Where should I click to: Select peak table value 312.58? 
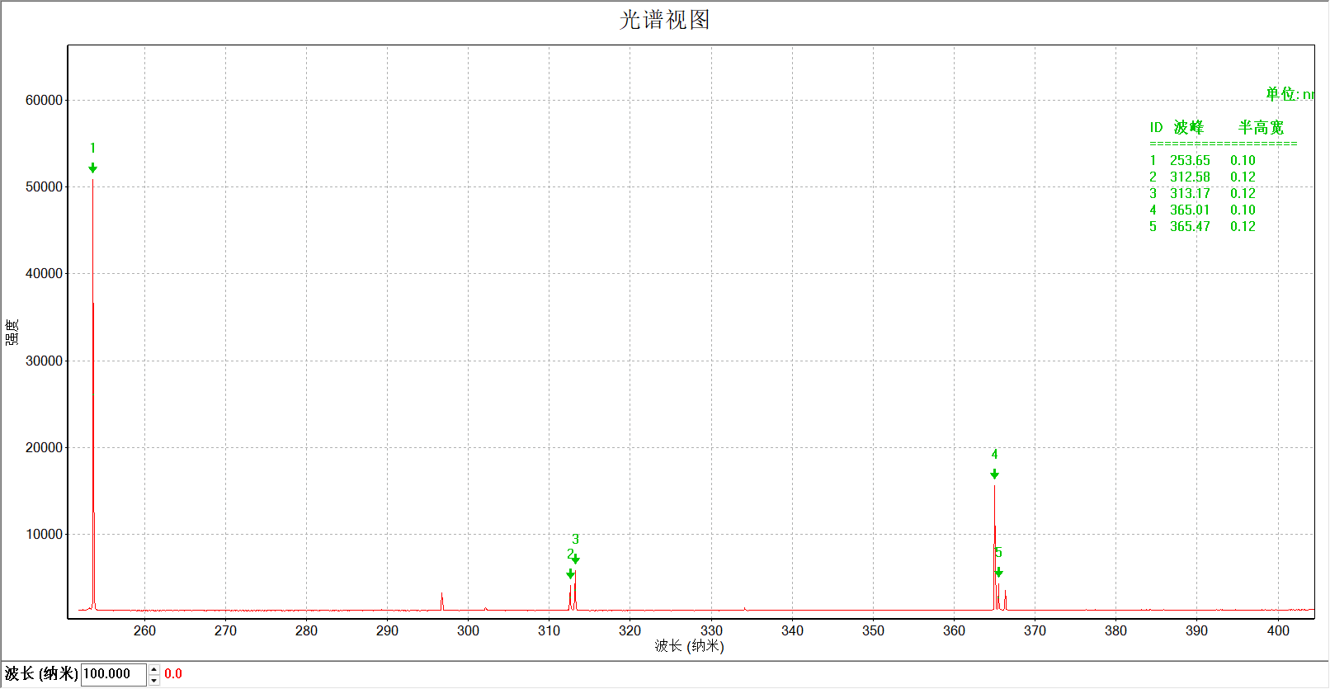point(1190,177)
